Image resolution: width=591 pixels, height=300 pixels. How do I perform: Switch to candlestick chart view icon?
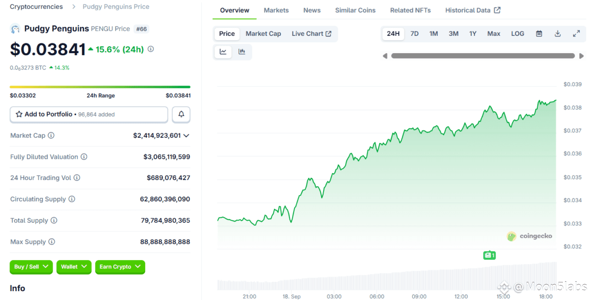[242, 52]
